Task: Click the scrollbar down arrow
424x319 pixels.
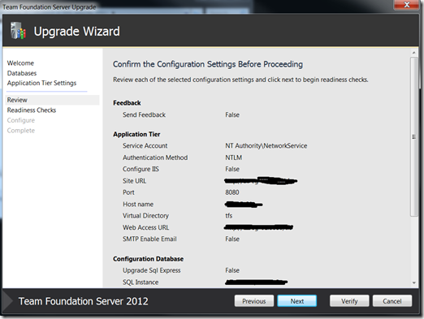Action: point(413,283)
